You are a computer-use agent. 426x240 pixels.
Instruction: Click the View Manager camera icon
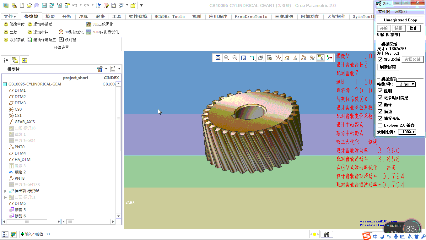click(x=269, y=58)
